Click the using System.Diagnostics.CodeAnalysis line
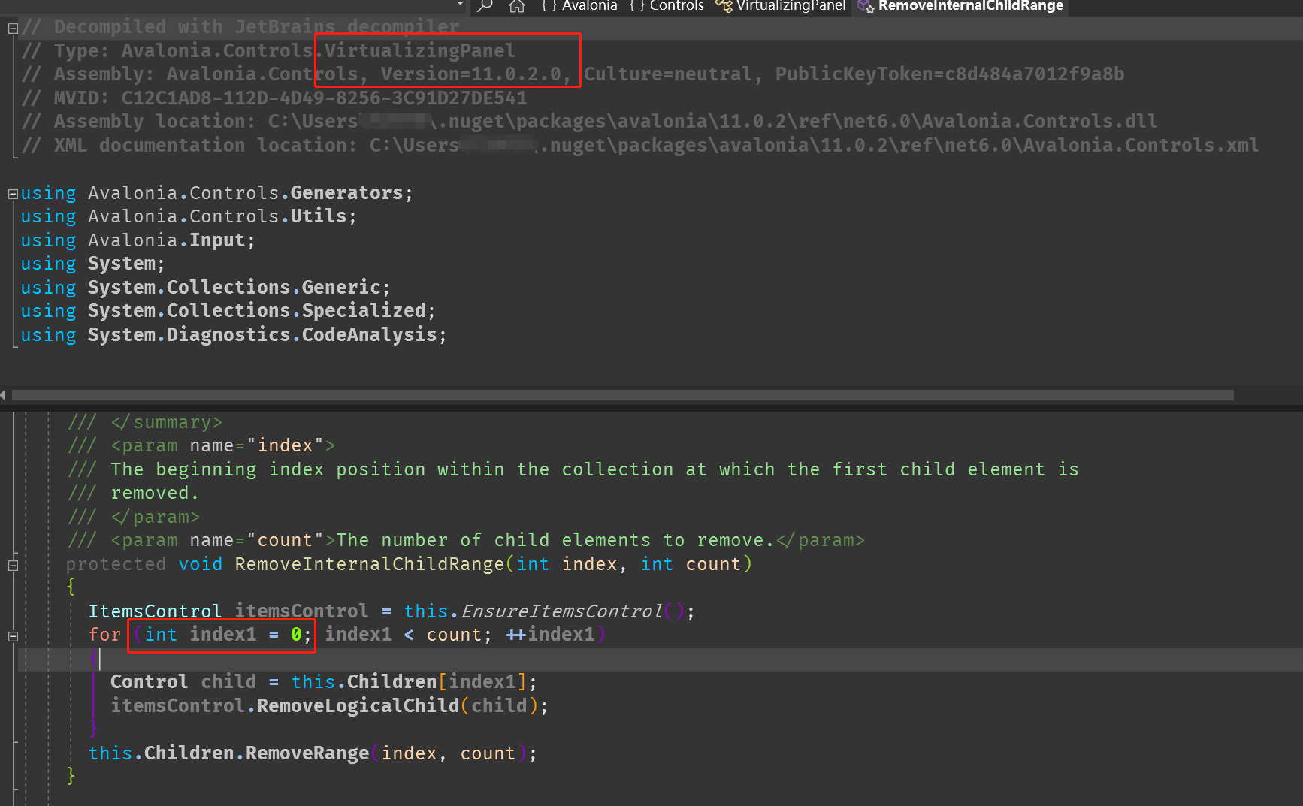This screenshot has height=806, width=1303. pyautogui.click(x=233, y=334)
